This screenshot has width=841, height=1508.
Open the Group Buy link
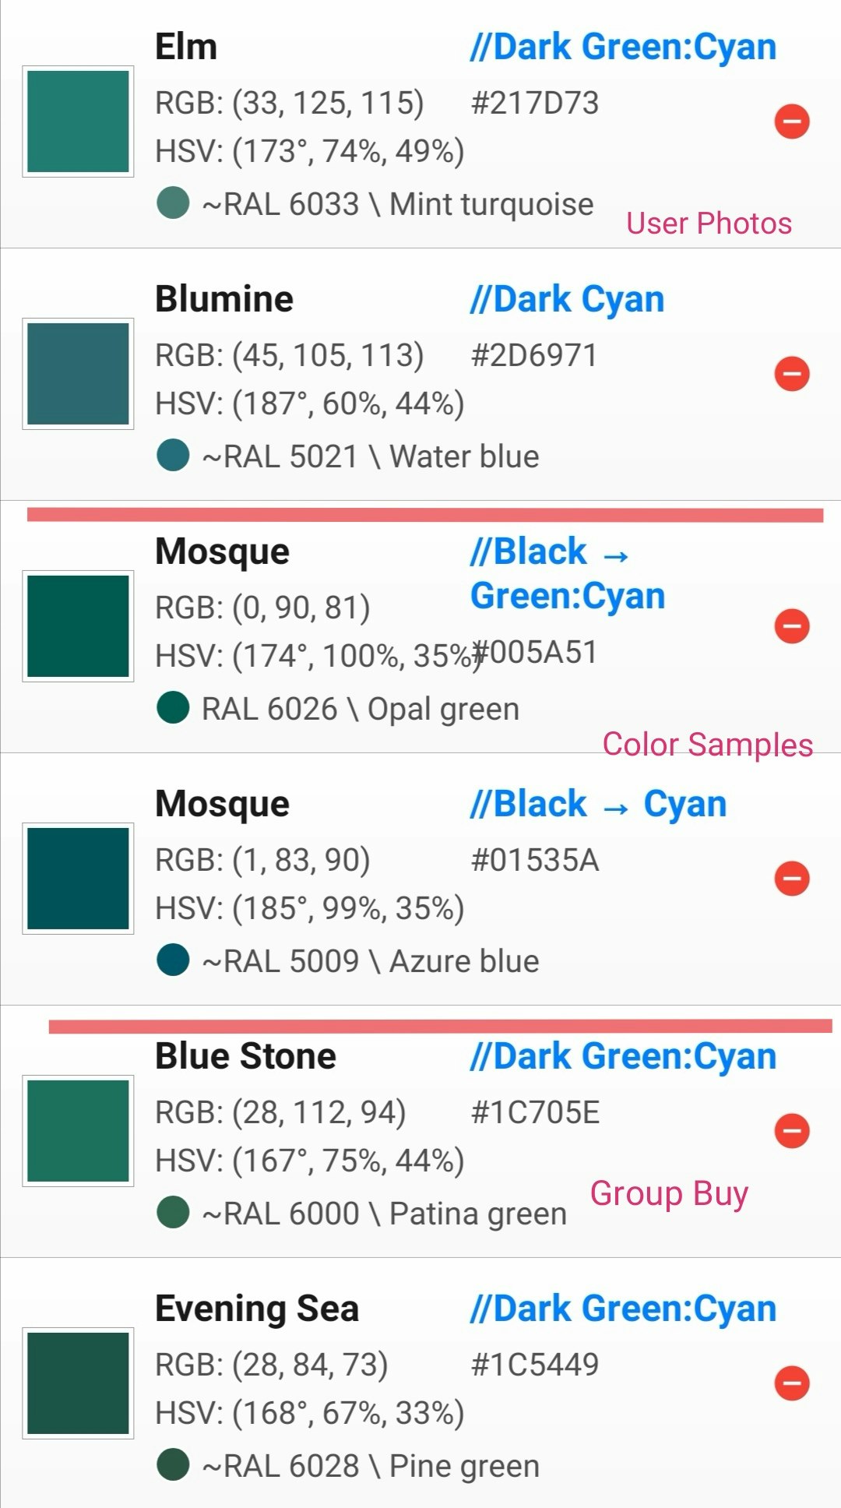click(669, 1193)
